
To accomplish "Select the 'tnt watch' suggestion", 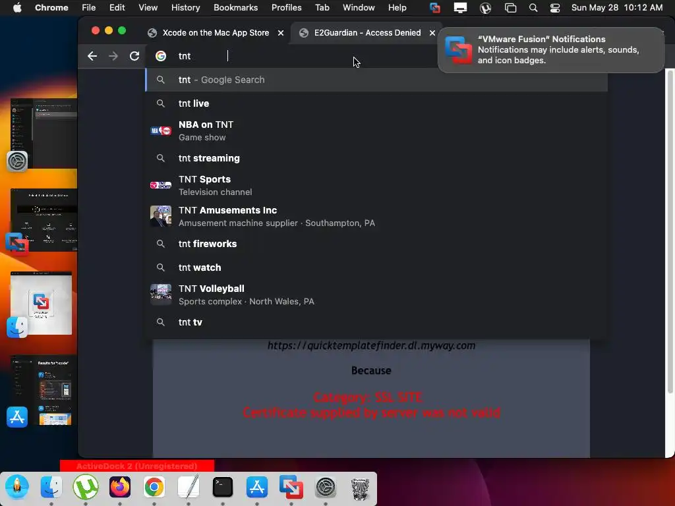I will [376, 267].
